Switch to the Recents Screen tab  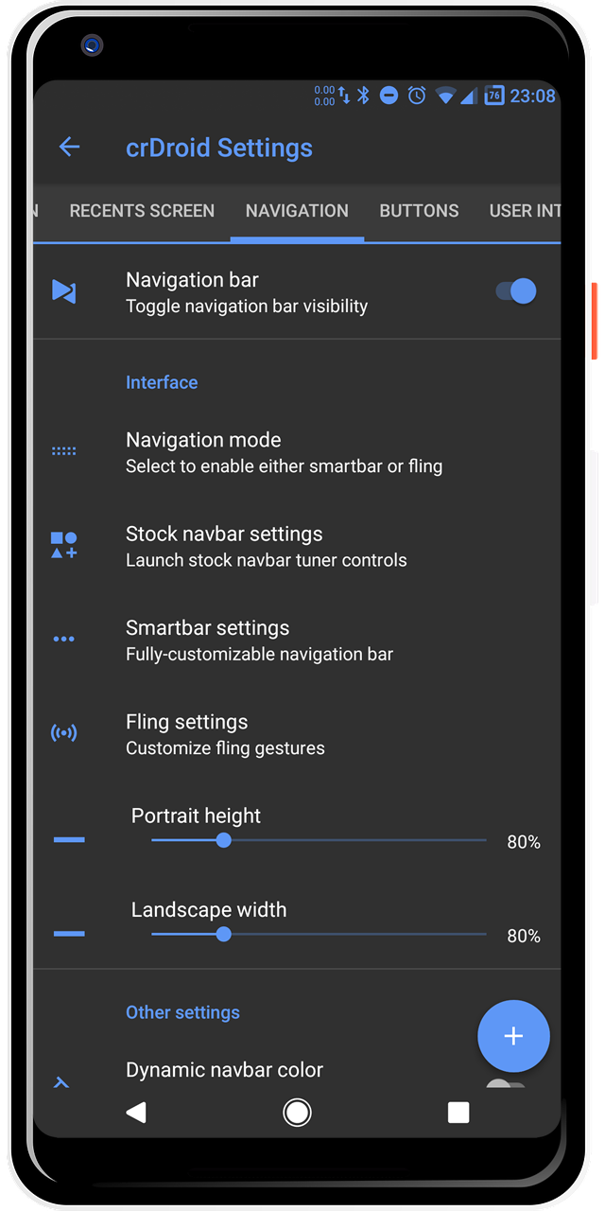point(142,211)
